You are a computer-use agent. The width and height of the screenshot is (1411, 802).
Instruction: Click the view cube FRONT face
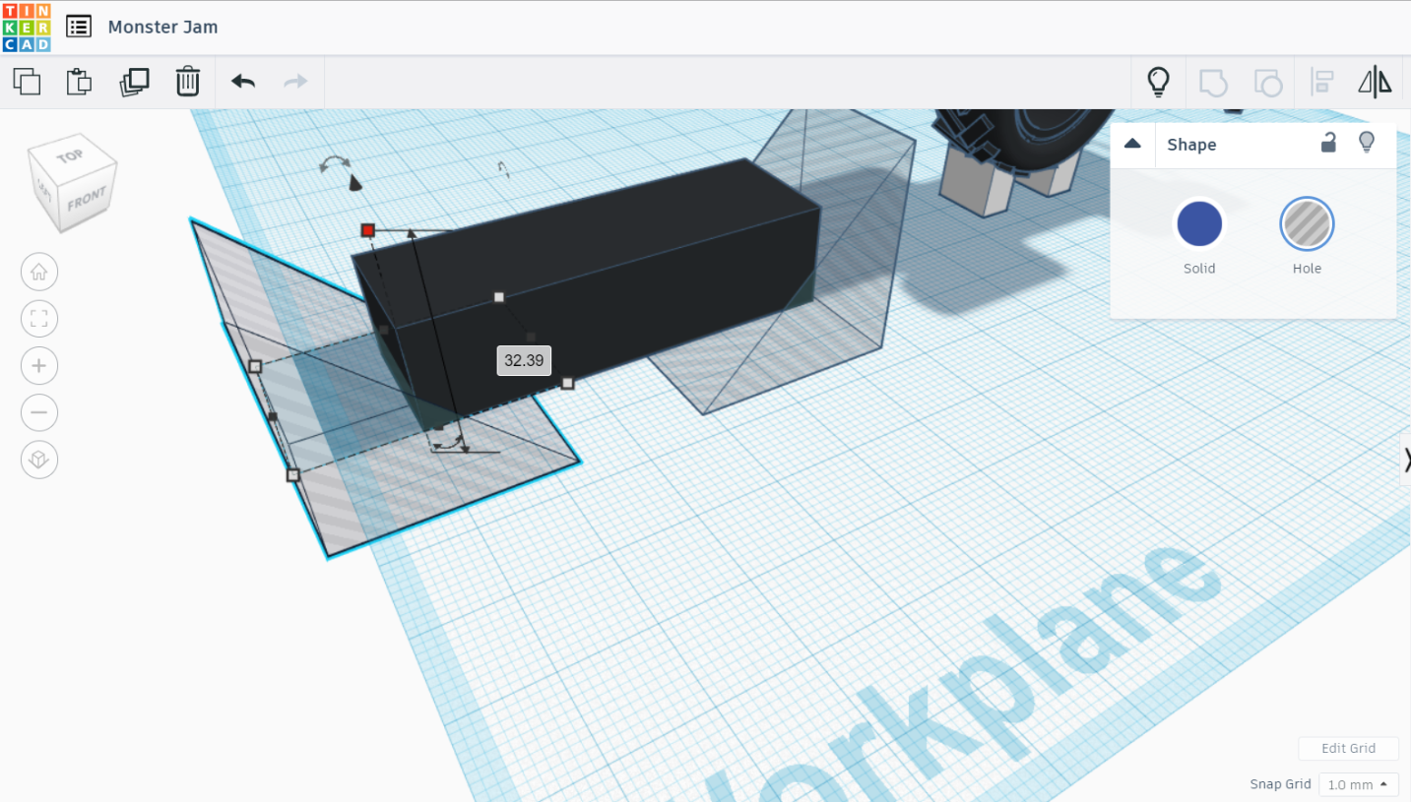click(86, 200)
